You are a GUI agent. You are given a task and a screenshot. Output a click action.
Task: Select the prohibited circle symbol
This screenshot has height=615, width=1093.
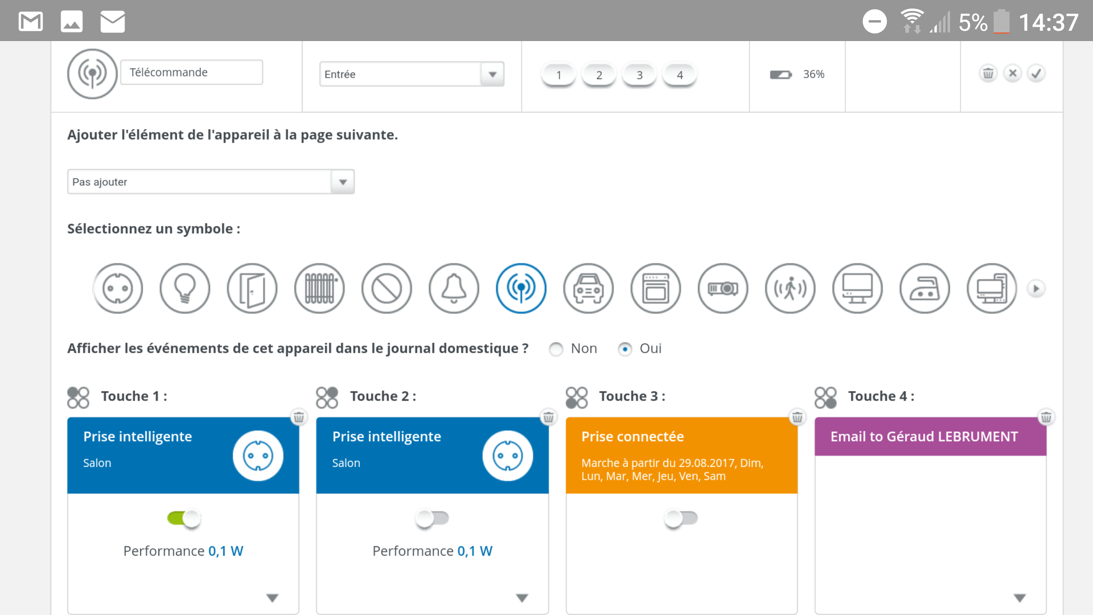386,288
